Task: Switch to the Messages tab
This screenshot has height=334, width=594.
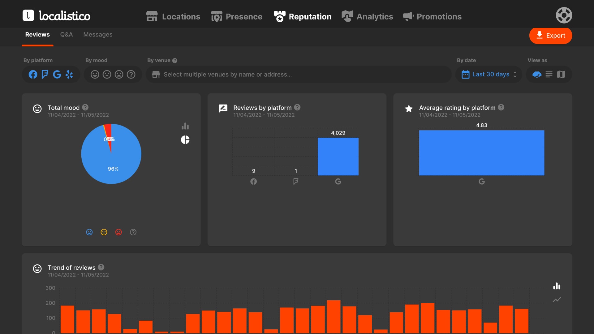Action: 98,35
